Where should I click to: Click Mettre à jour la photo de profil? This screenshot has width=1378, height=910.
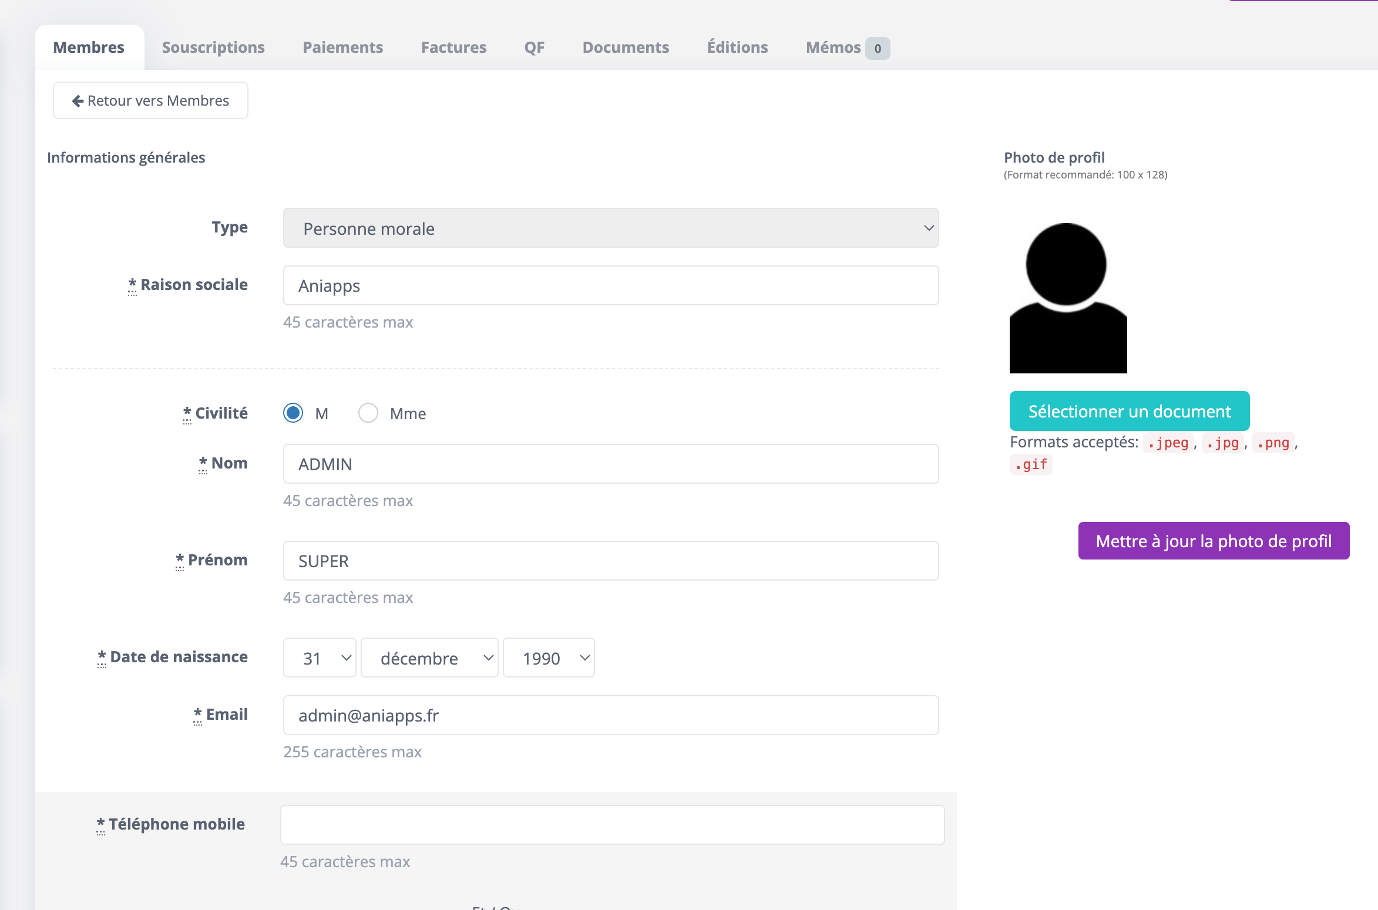tap(1214, 541)
